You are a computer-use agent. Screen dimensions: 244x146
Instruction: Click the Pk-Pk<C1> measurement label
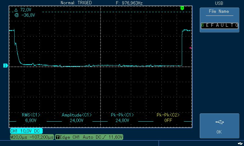click(122, 115)
